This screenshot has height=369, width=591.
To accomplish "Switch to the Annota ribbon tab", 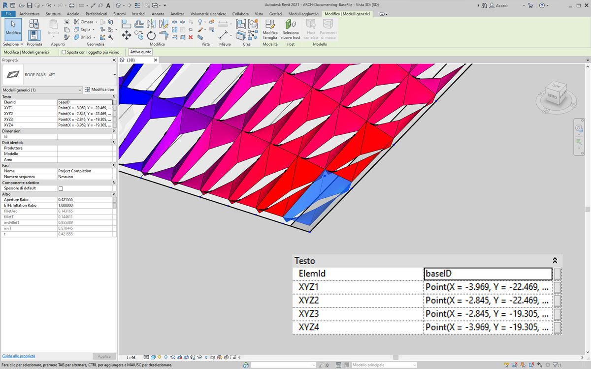I will [x=158, y=14].
